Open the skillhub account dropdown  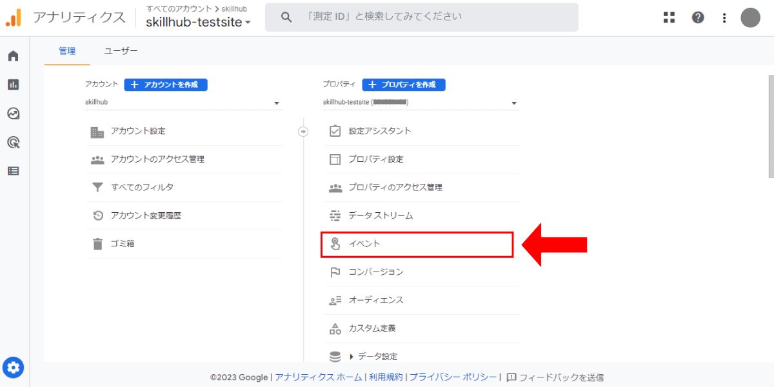184,103
